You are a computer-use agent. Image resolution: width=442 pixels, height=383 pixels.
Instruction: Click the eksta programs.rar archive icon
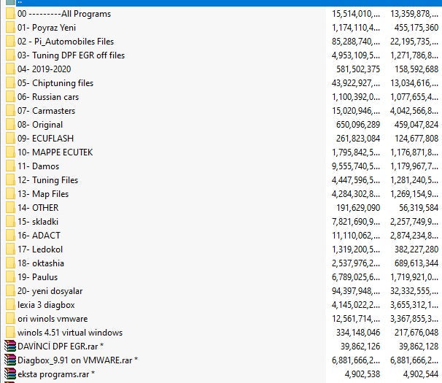(9, 374)
